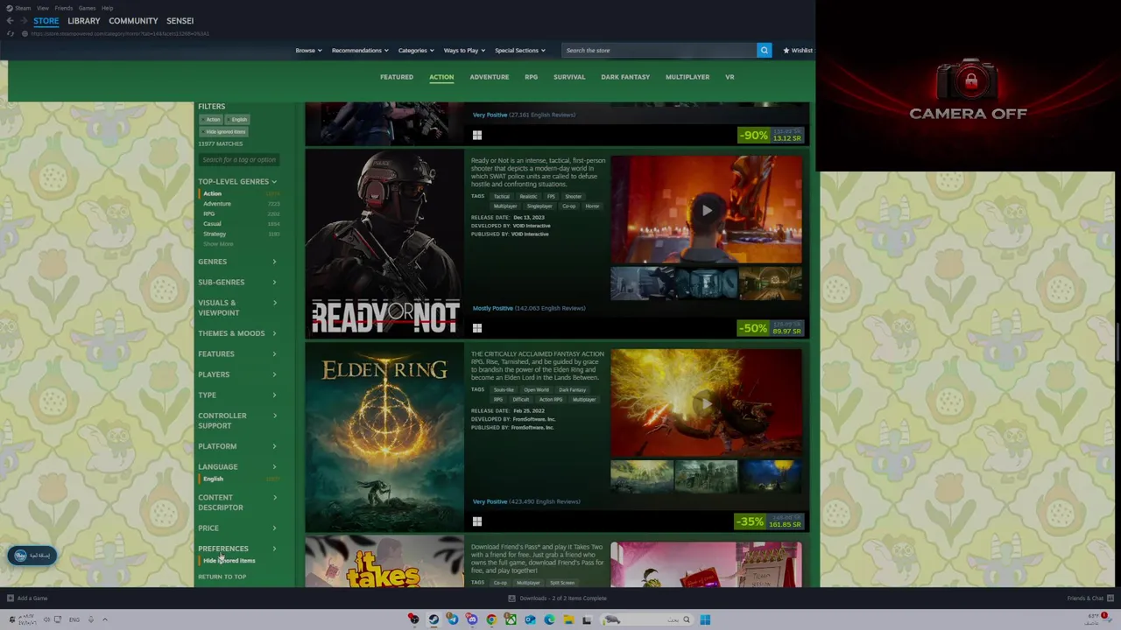Go back with the navigation arrow
The height and width of the screenshot is (630, 1121).
click(x=10, y=20)
